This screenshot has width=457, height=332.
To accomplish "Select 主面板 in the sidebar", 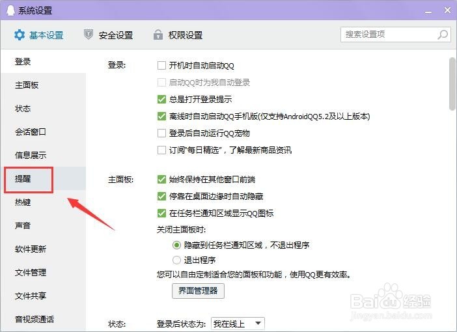I will pyautogui.click(x=44, y=85).
